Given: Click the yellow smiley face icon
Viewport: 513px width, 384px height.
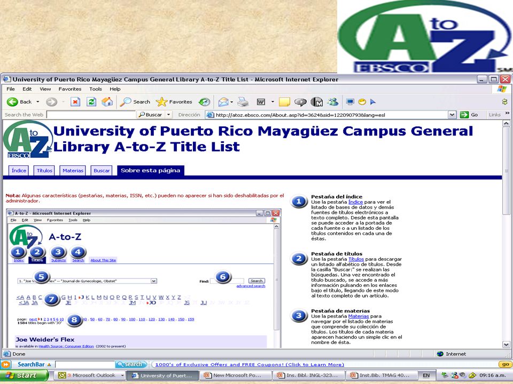Looking at the screenshot, I should click(x=362, y=102).
